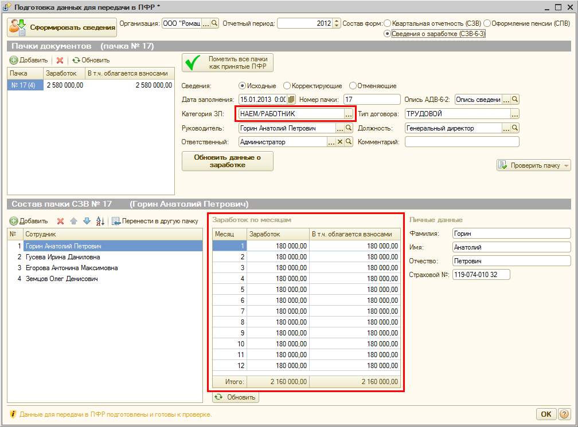Viewport: 578px width, 427px height.
Task: Click magnifier icon next to Организация field
Action: click(215, 23)
